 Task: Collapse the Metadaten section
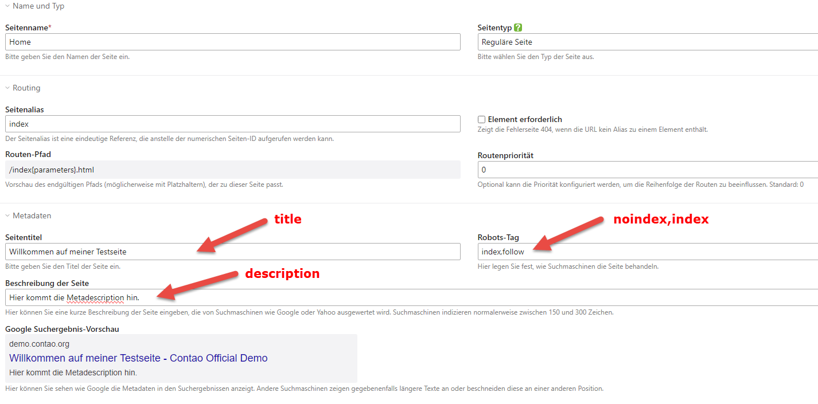(x=28, y=216)
